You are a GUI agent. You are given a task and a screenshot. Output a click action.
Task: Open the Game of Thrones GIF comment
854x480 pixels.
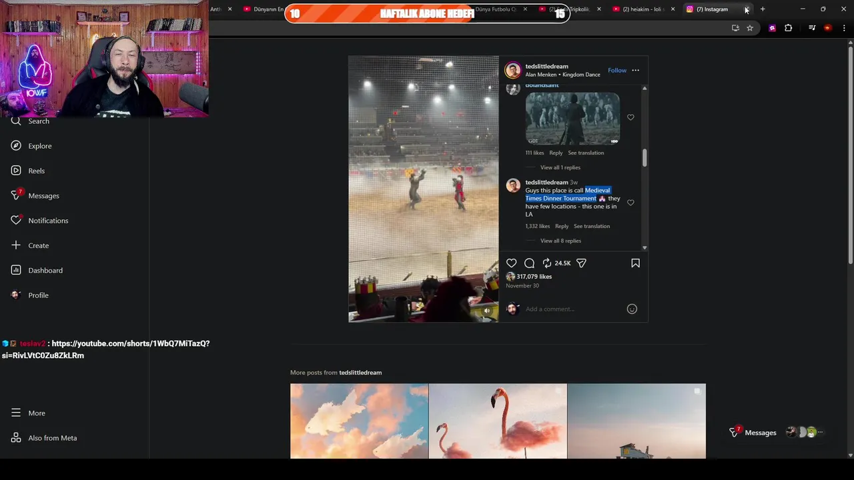coord(572,119)
